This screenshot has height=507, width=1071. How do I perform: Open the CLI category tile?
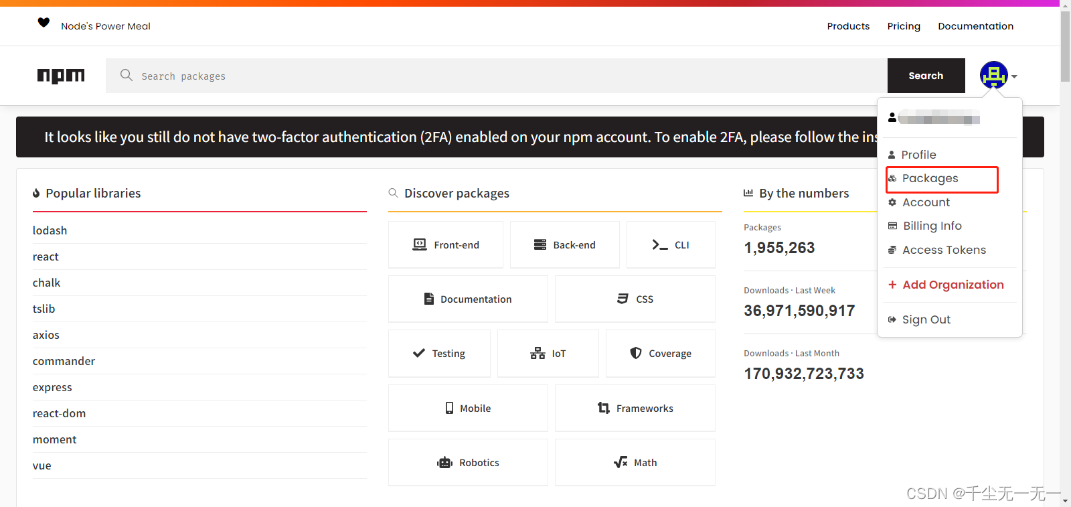pyautogui.click(x=671, y=244)
